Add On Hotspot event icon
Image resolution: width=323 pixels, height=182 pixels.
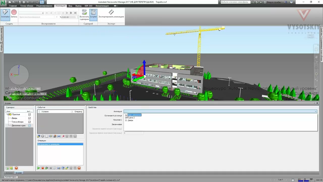[55, 136]
